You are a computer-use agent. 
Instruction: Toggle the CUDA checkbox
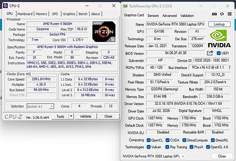167,140
